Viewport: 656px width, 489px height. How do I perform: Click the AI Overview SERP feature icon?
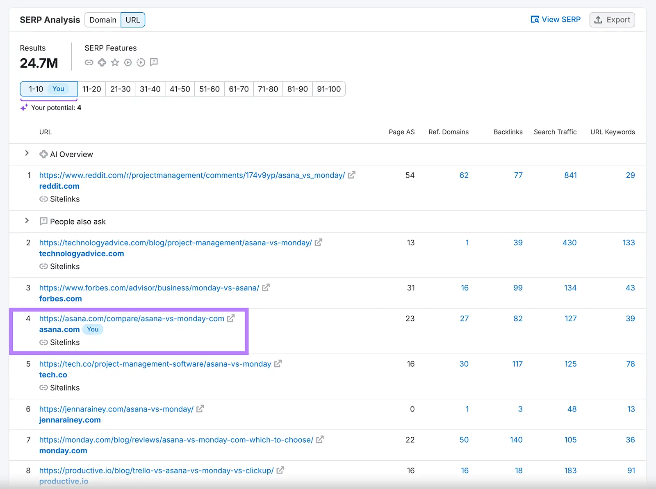102,62
